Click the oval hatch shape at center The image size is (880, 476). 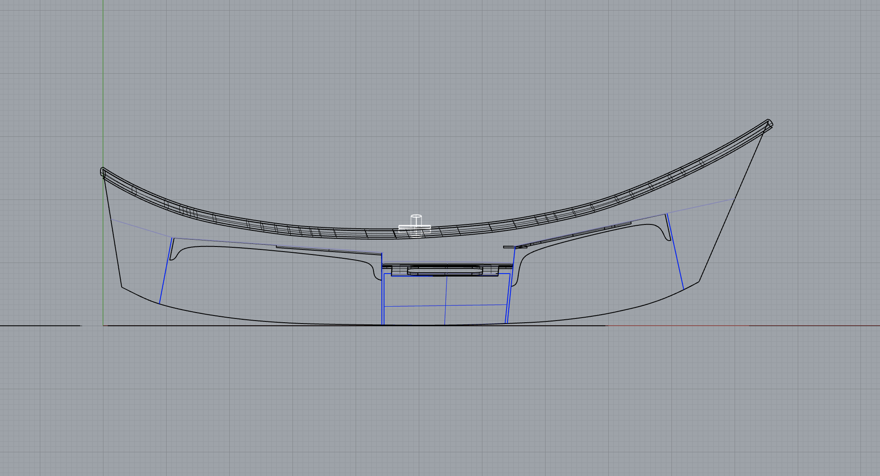pyautogui.click(x=445, y=270)
